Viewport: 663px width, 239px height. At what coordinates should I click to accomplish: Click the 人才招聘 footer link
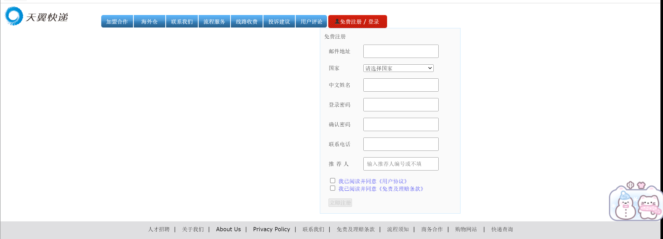pyautogui.click(x=159, y=229)
